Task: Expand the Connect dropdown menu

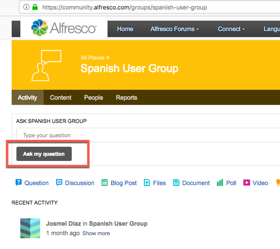Action: coord(231,29)
